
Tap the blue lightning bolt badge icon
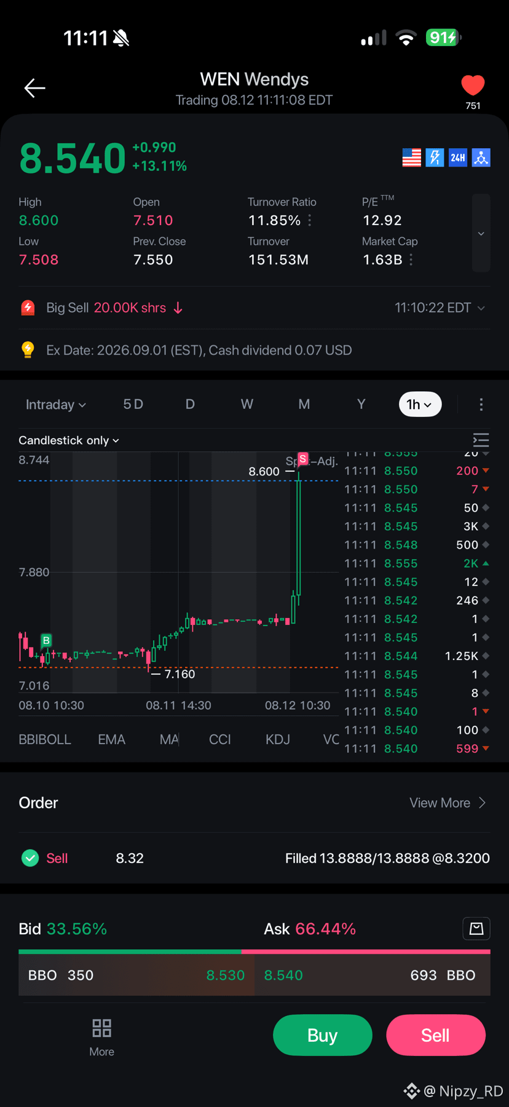(435, 158)
